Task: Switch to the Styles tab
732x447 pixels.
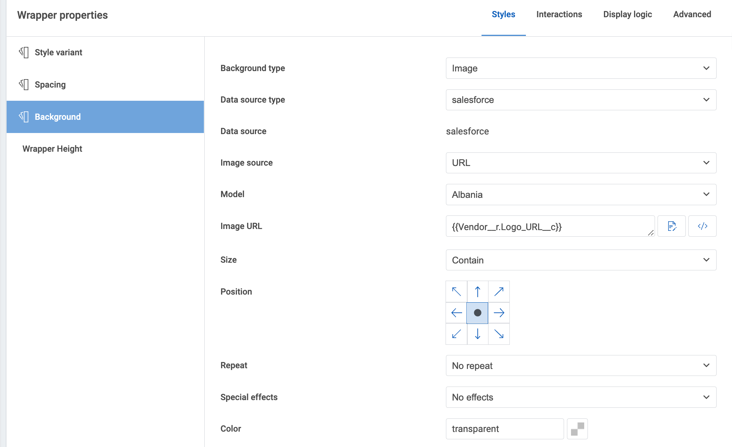Action: [x=503, y=14]
